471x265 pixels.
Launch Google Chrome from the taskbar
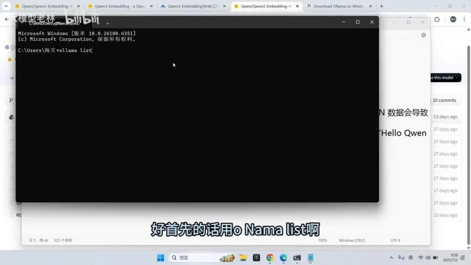tap(270, 258)
